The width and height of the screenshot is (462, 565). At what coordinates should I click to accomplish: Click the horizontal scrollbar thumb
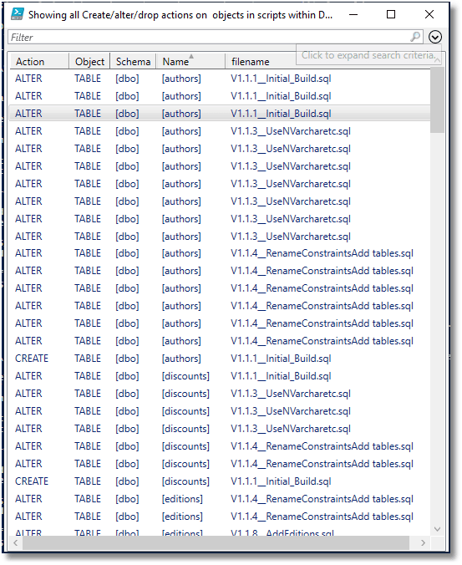click(216, 542)
